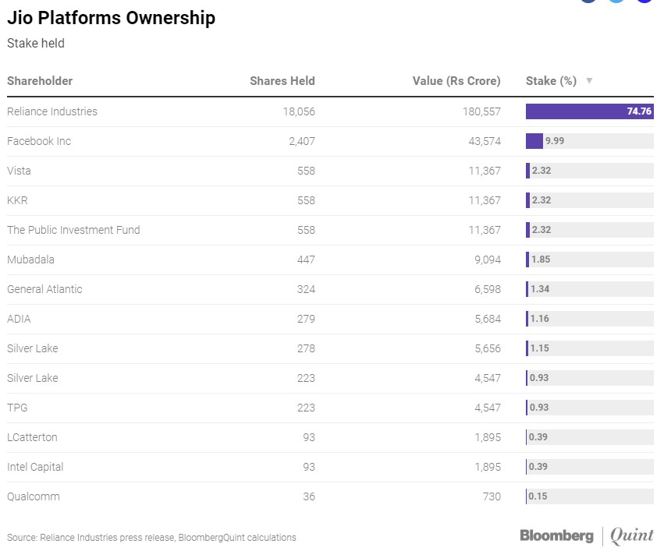Image resolution: width=664 pixels, height=558 pixels.
Task: Click TPG's 0.93 stake bar
Action: point(589,408)
